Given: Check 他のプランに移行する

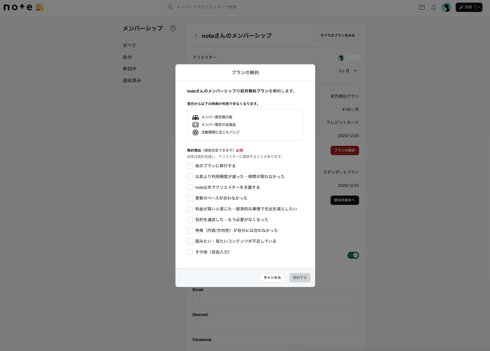Looking at the screenshot, I should (x=190, y=166).
